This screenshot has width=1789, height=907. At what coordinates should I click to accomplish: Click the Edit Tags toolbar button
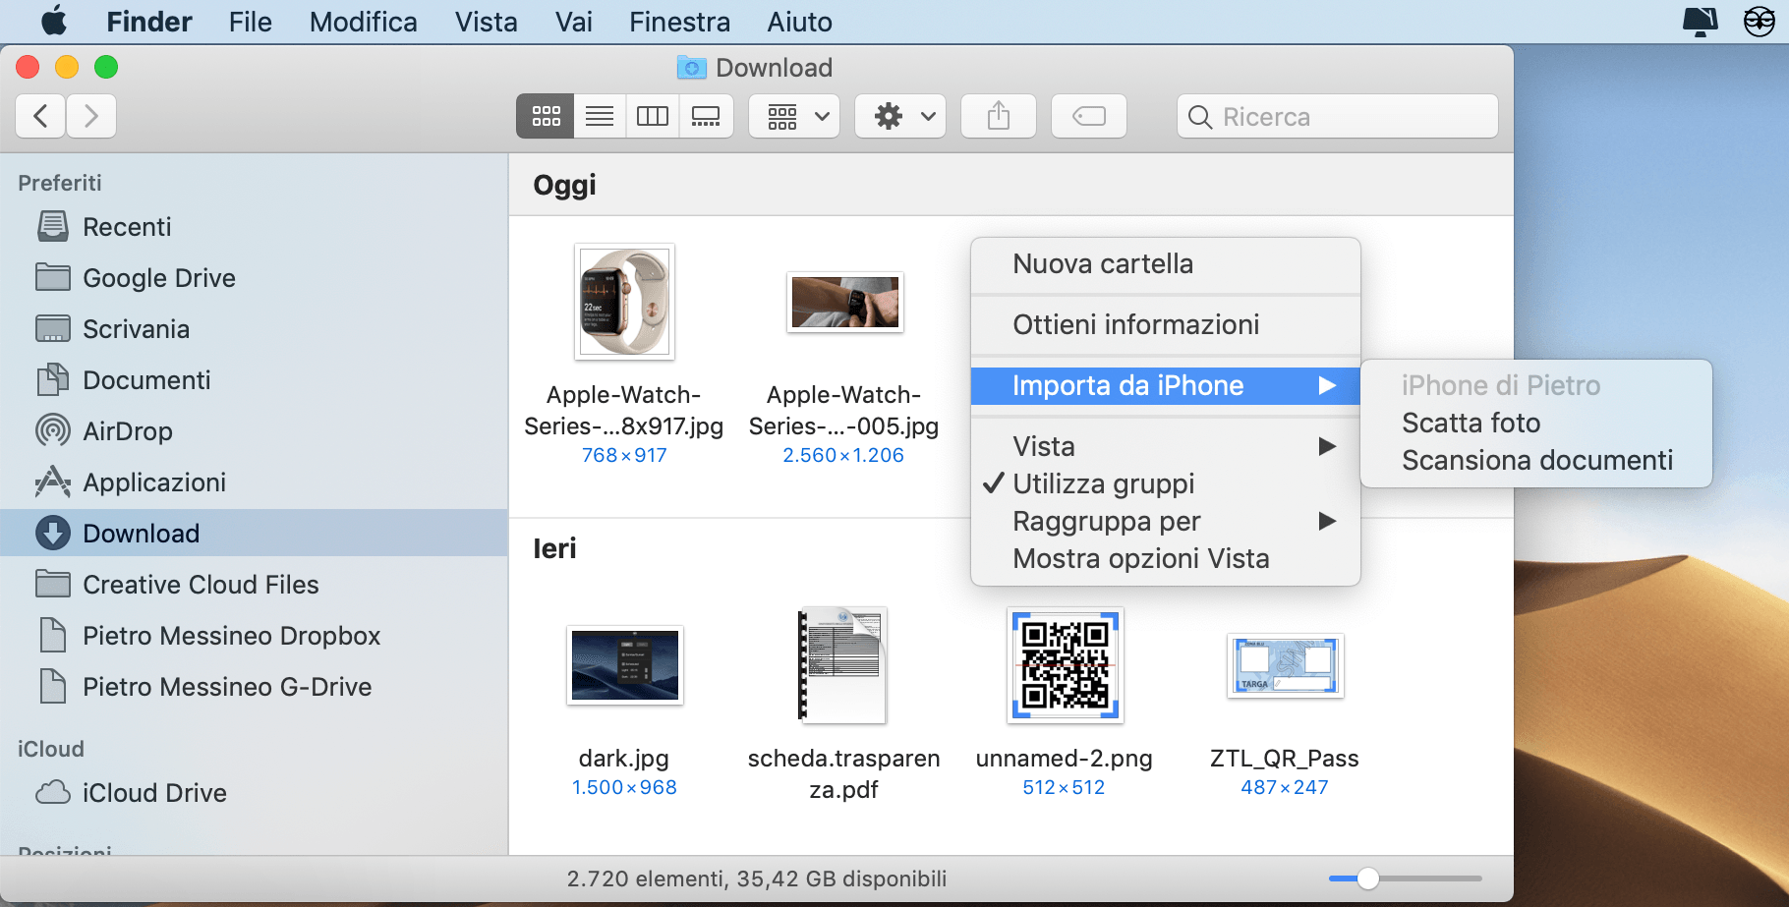click(1089, 116)
